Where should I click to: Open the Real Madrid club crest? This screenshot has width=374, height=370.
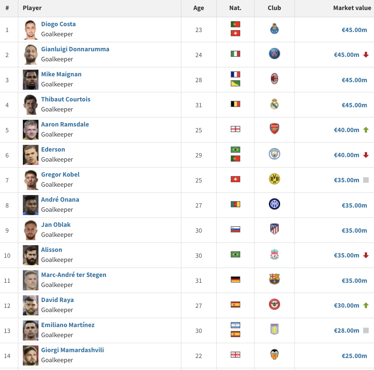(275, 104)
